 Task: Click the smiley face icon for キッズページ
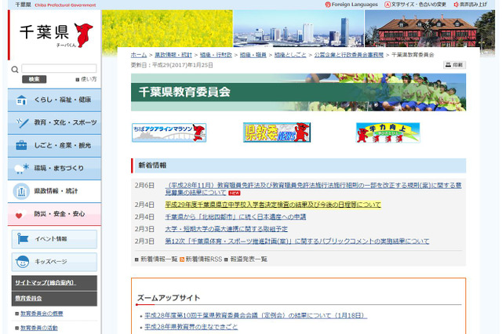click(23, 262)
